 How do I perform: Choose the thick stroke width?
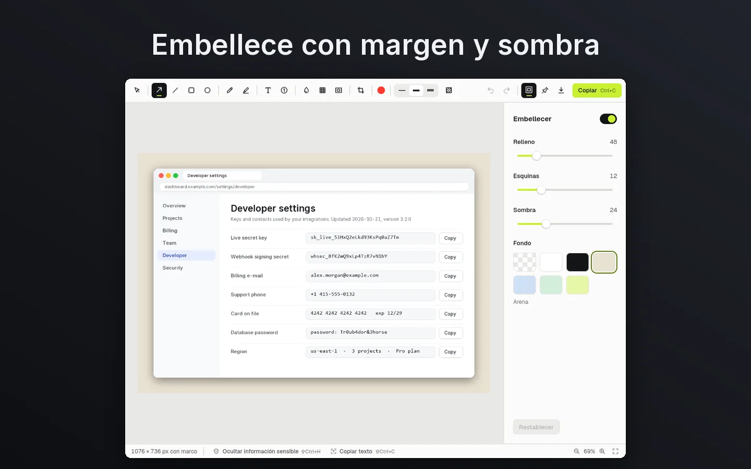(430, 90)
